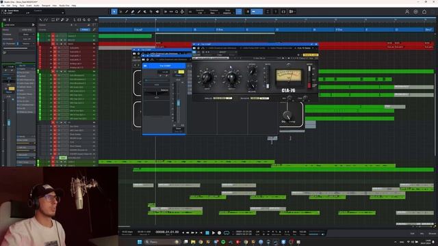Open the Quantize dropdown in toolbar
438x246 pixels.
click(x=200, y=12)
